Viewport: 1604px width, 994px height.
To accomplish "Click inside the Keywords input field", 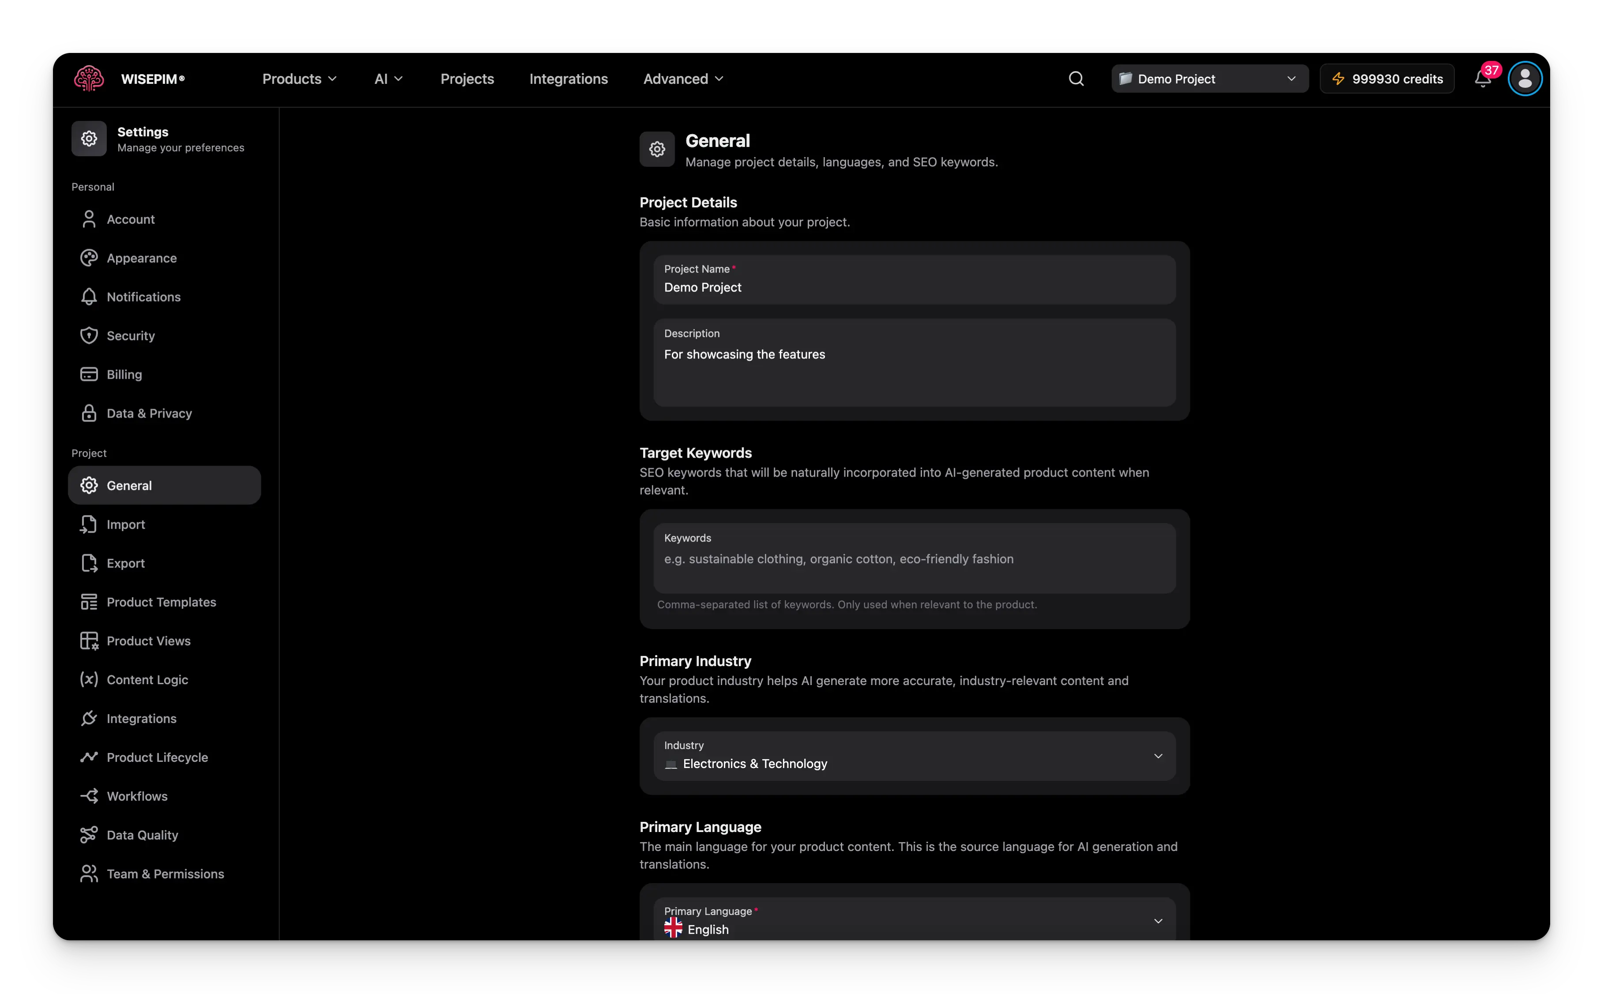I will (914, 559).
